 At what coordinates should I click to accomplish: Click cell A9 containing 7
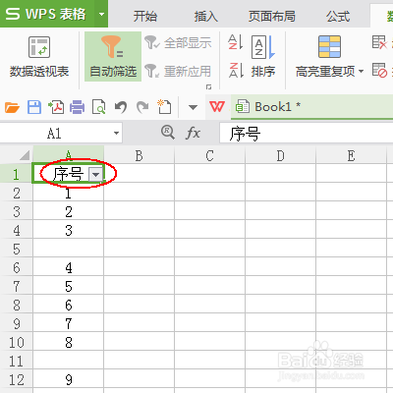coord(69,323)
